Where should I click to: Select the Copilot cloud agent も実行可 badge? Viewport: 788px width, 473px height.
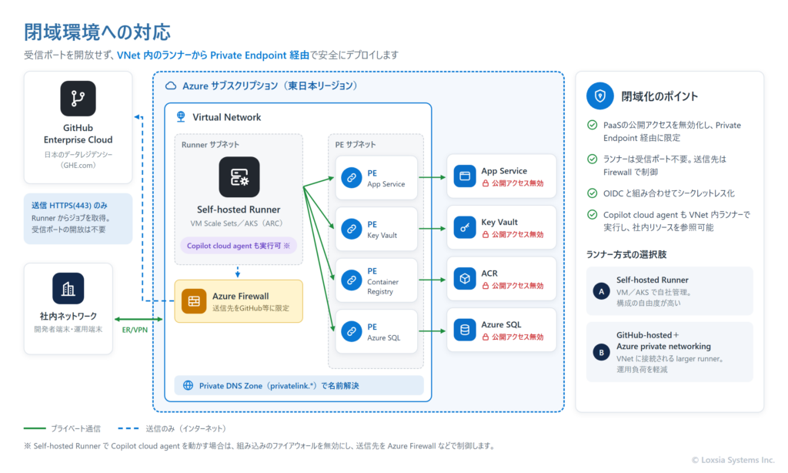(x=239, y=246)
